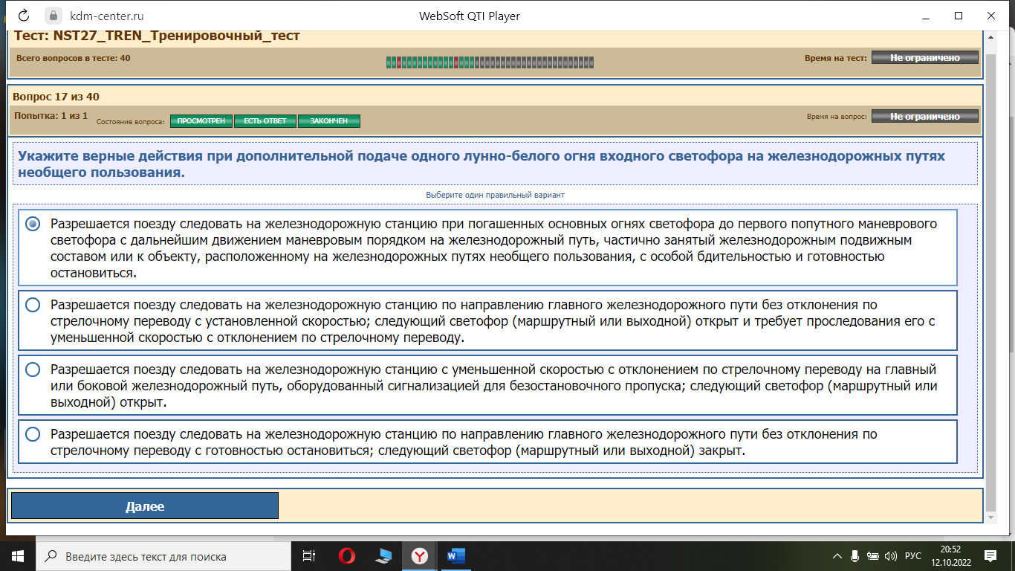This screenshot has height=571, width=1015.
Task: Click the padlock site security icon
Action: pyautogui.click(x=52, y=16)
